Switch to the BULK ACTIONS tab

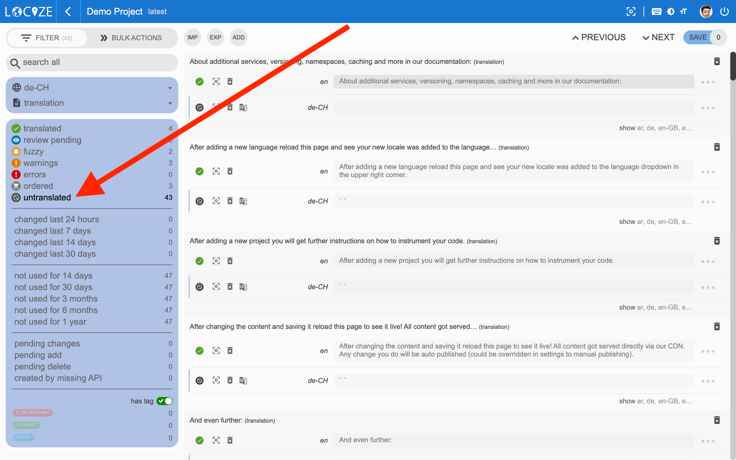pos(131,38)
